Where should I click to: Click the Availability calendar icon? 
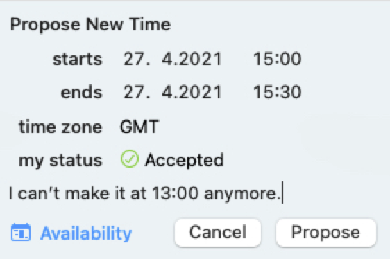pyautogui.click(x=21, y=233)
